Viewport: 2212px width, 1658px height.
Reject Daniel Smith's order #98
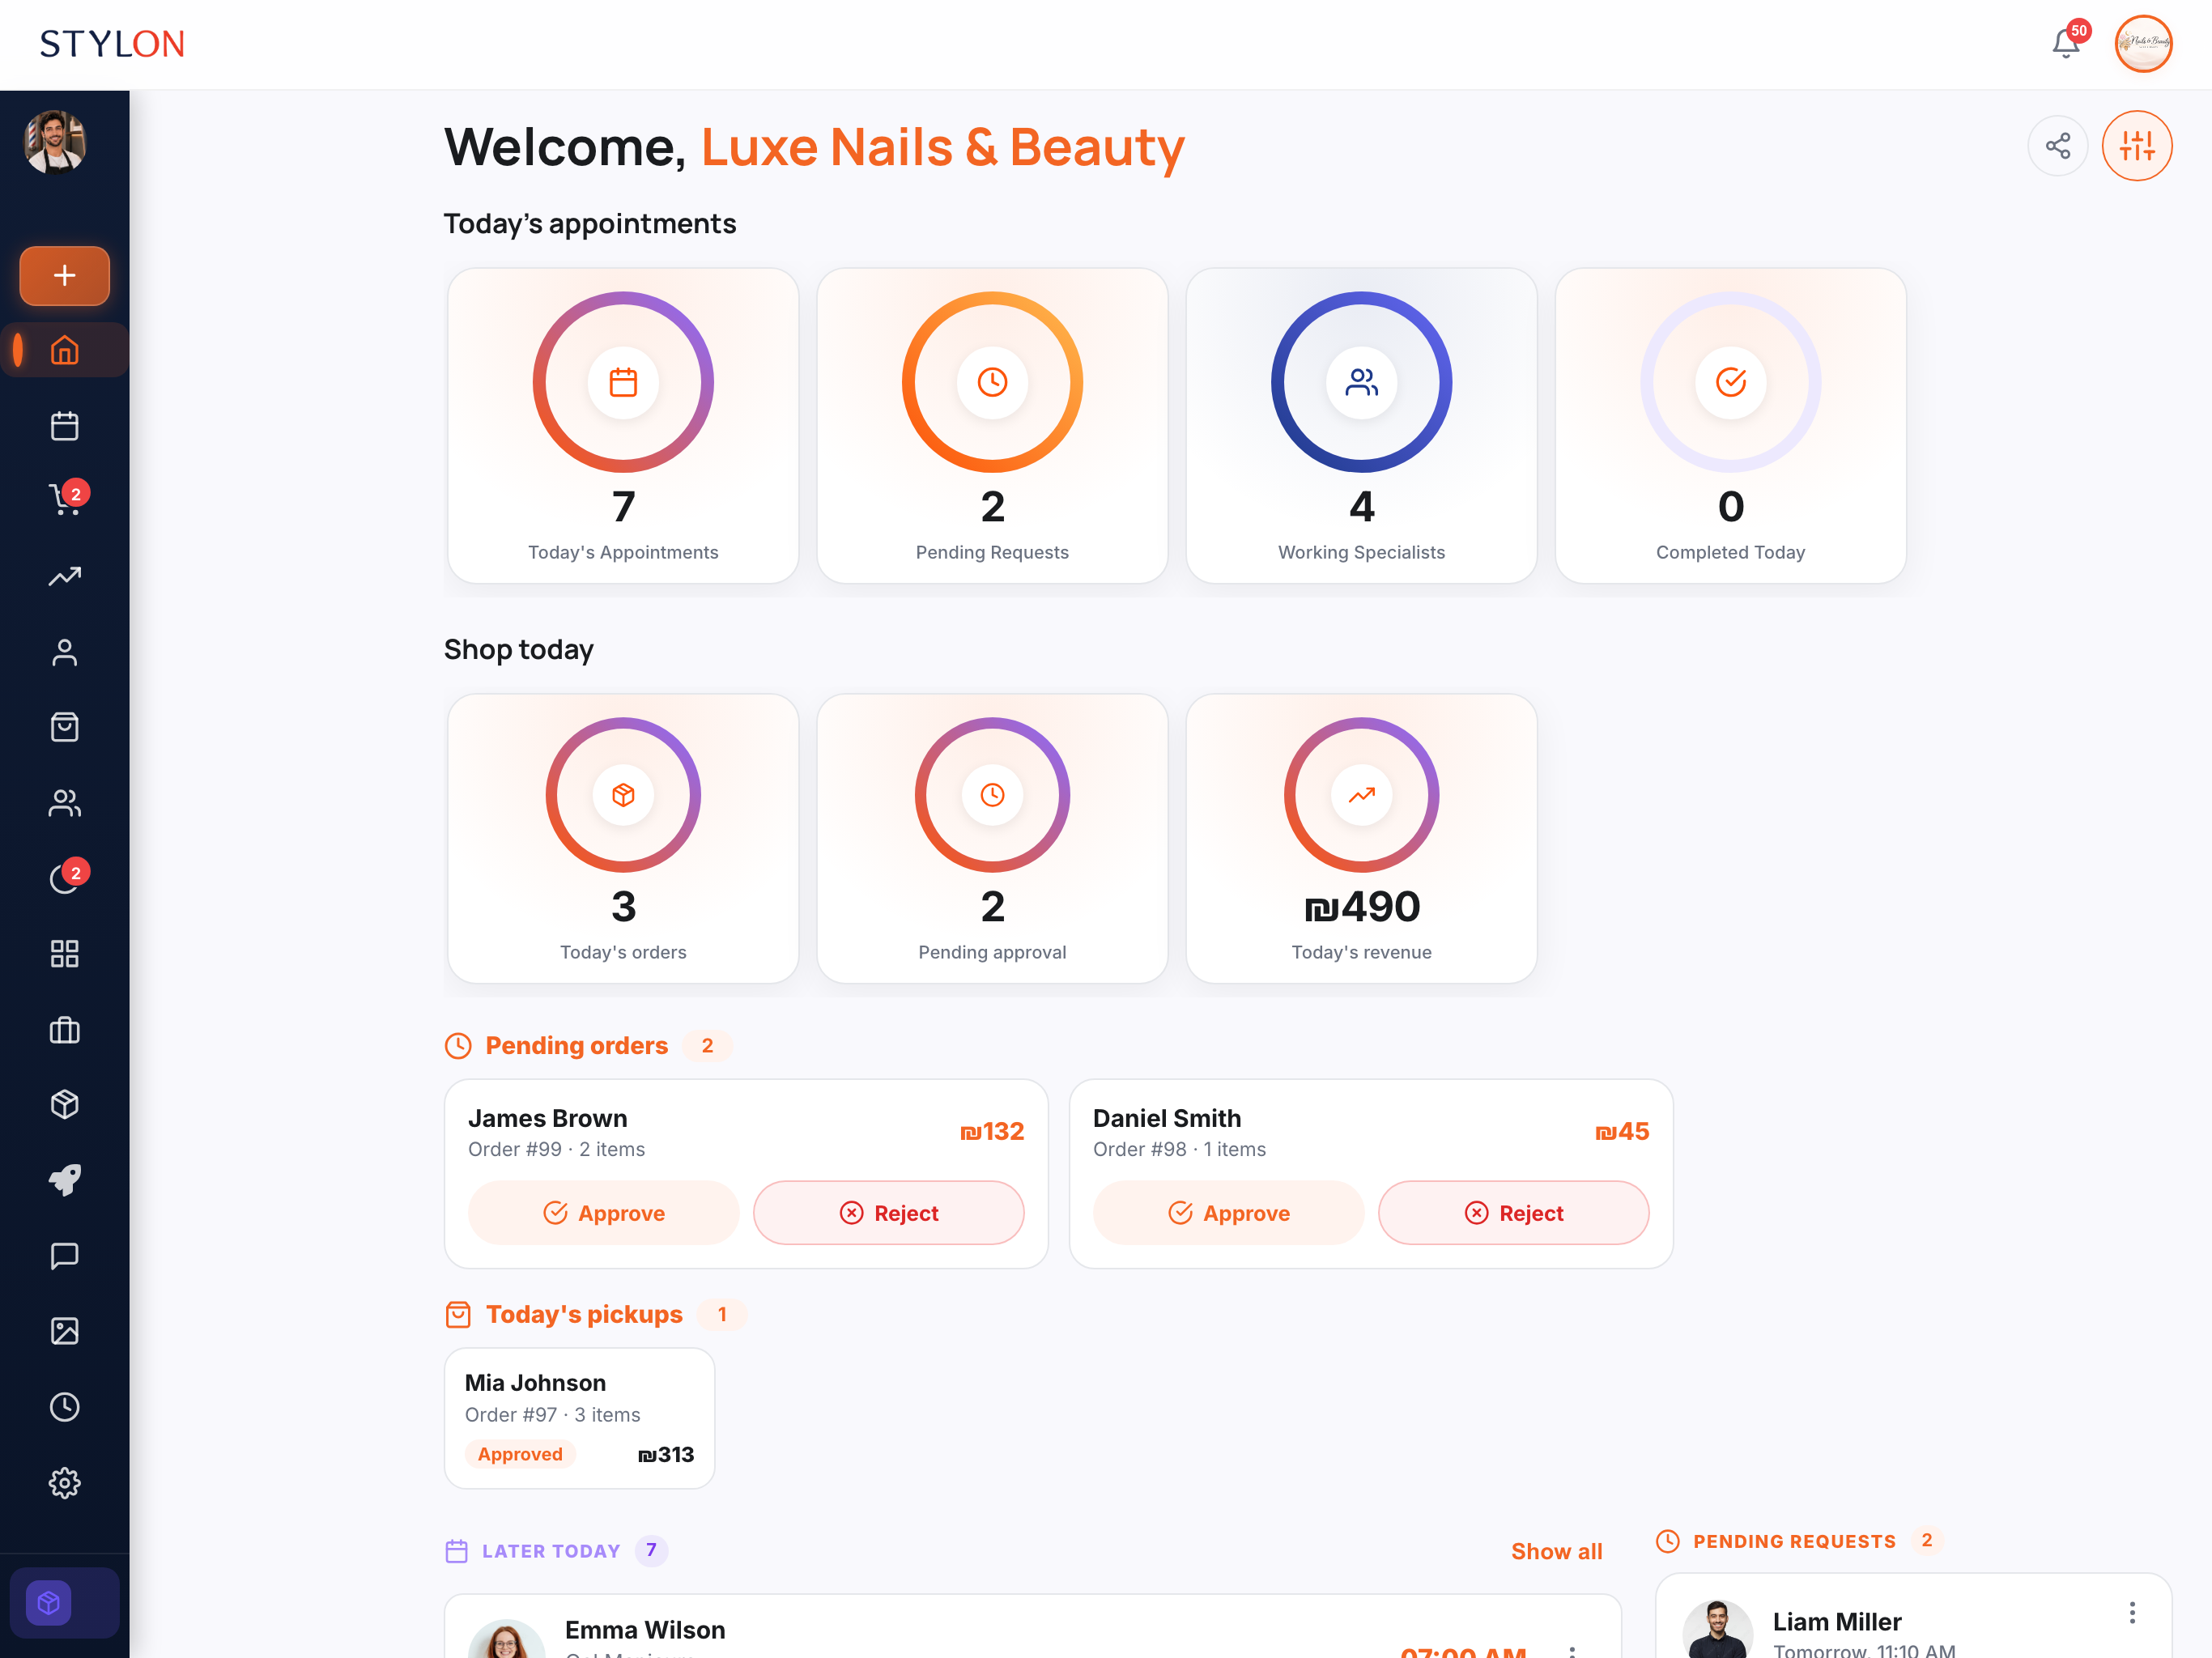pyautogui.click(x=1514, y=1213)
